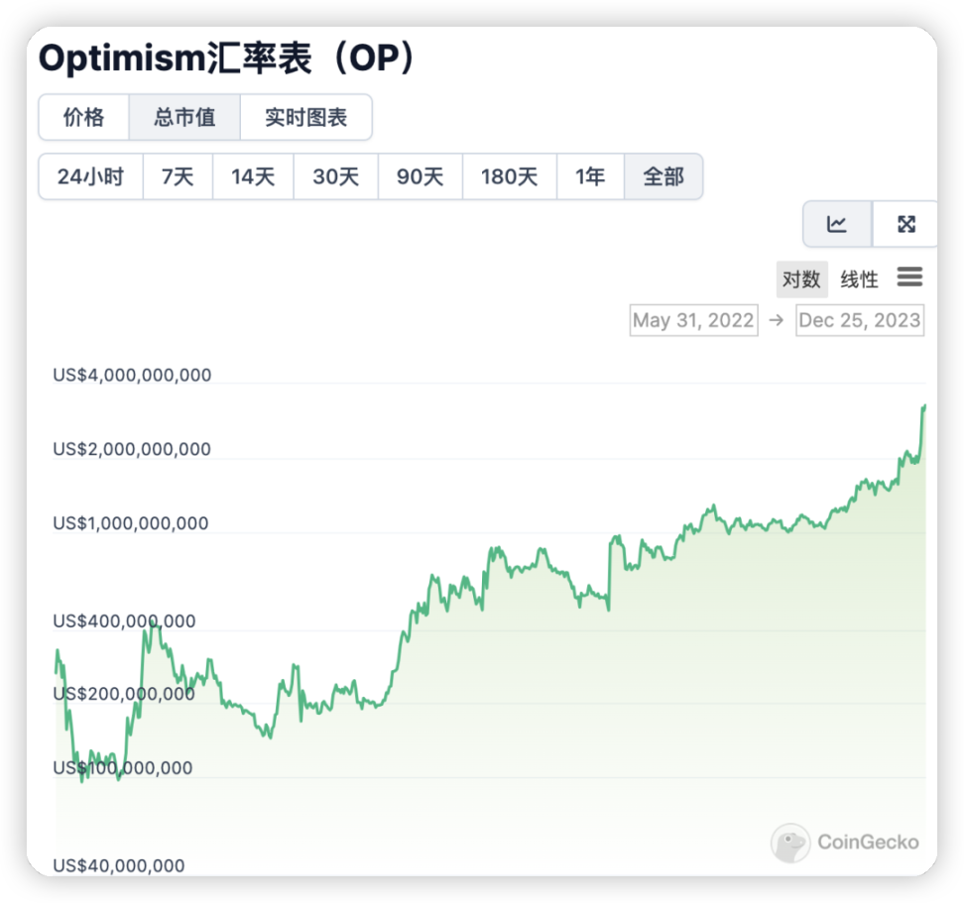The height and width of the screenshot is (903, 964).
Task: Click the CoinGecko gecko logo
Action: [x=790, y=843]
